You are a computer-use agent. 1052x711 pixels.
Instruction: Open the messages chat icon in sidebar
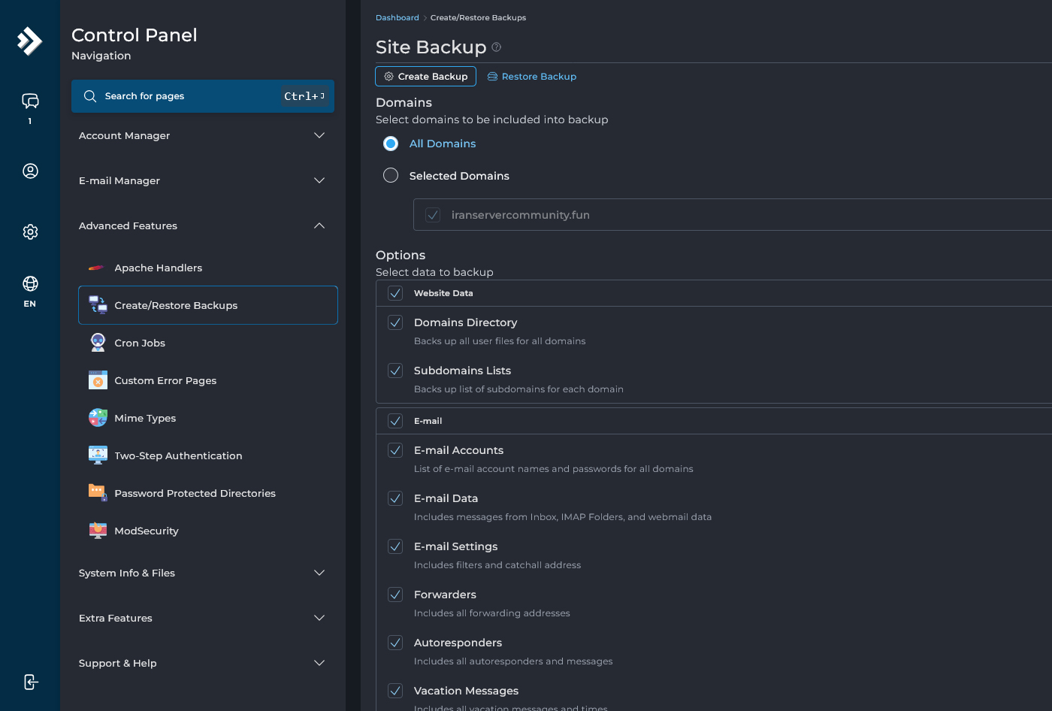(x=30, y=101)
